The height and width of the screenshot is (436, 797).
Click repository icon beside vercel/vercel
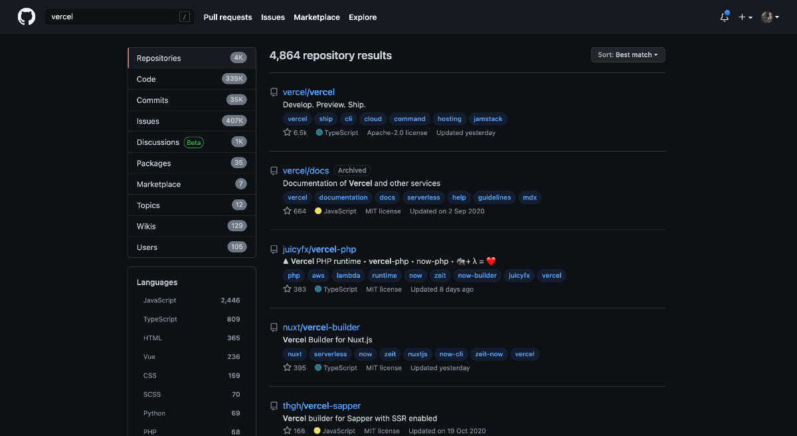pyautogui.click(x=274, y=92)
